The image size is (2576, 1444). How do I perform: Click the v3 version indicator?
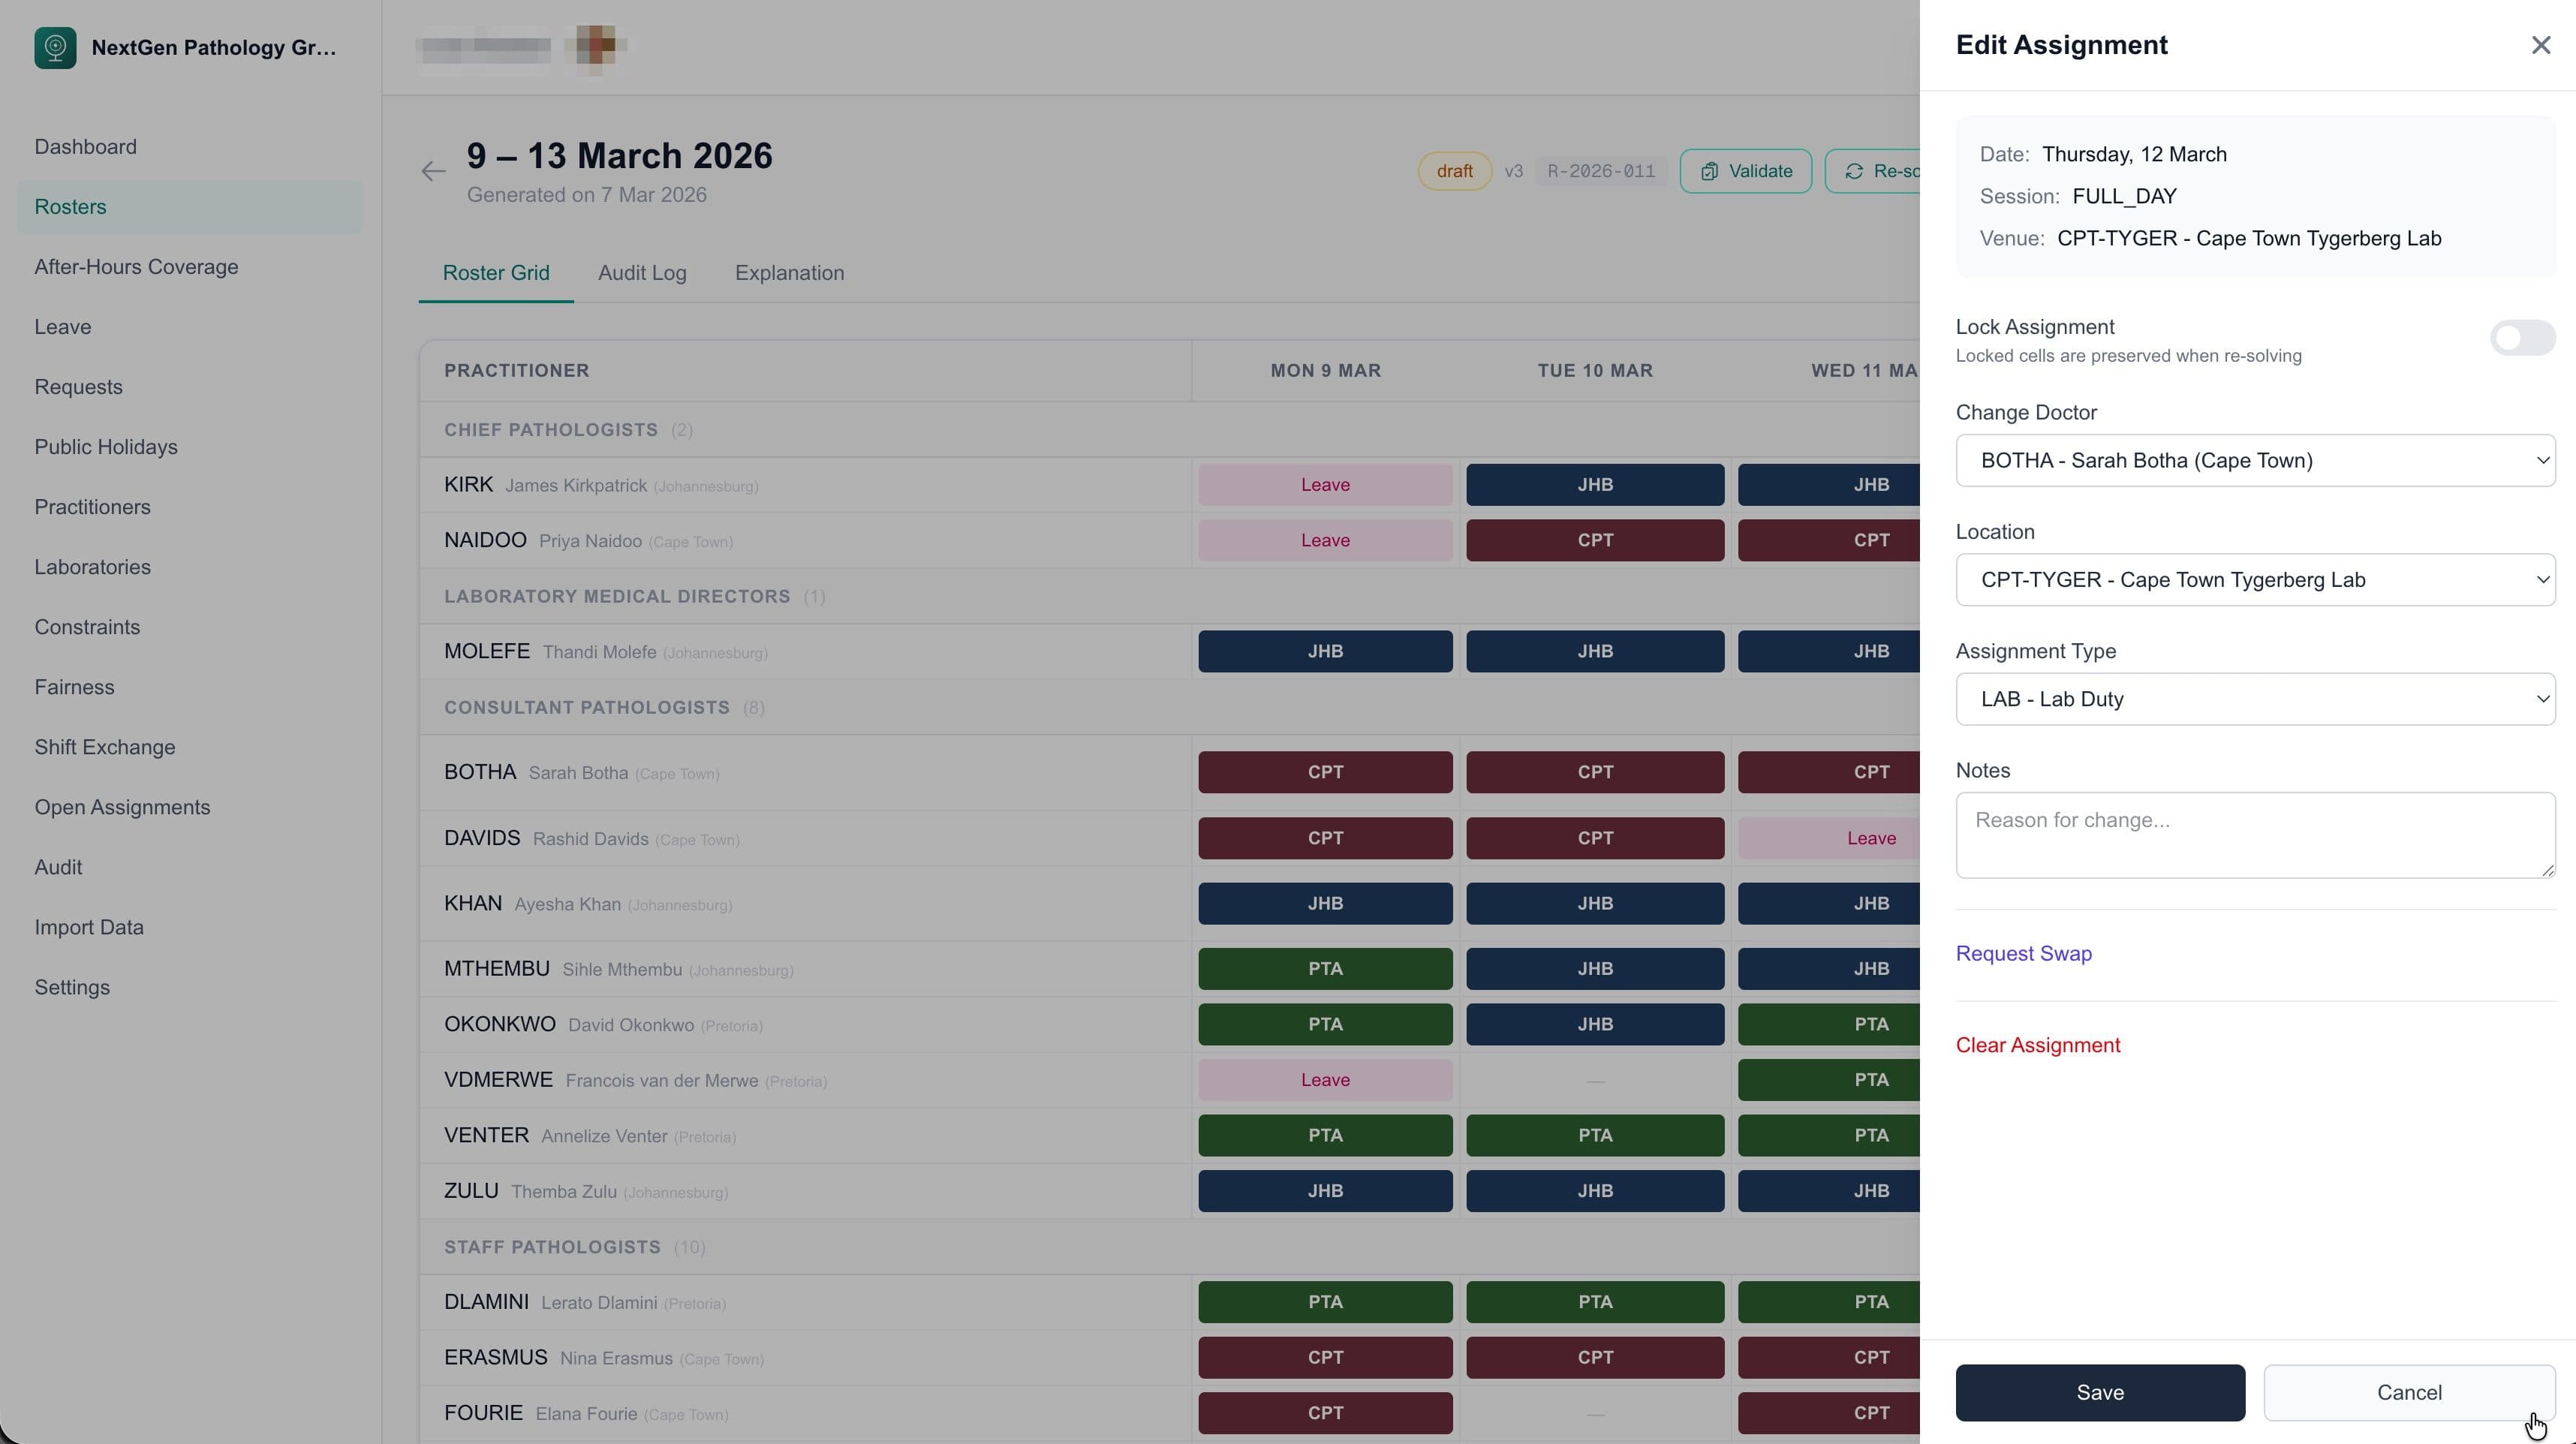pos(1514,170)
